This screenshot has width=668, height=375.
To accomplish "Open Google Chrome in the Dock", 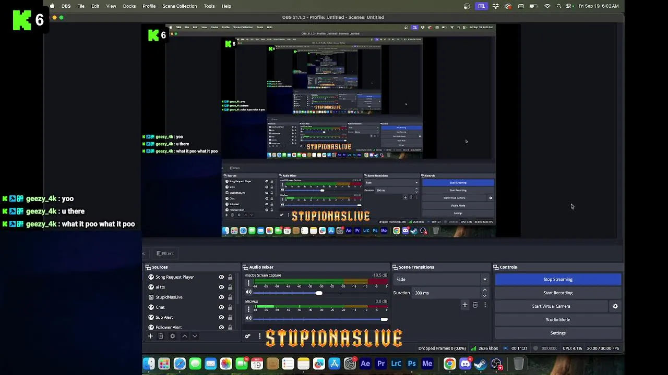I will click(x=449, y=364).
